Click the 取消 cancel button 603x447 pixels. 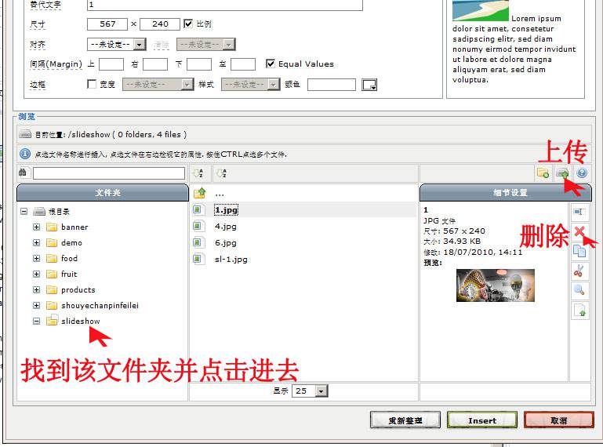(x=558, y=420)
